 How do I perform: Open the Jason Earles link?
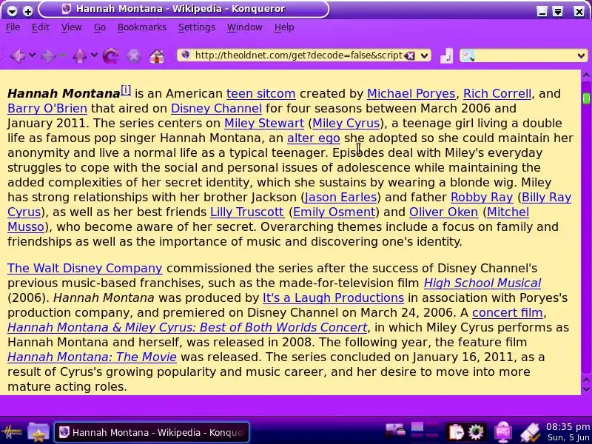click(x=340, y=197)
